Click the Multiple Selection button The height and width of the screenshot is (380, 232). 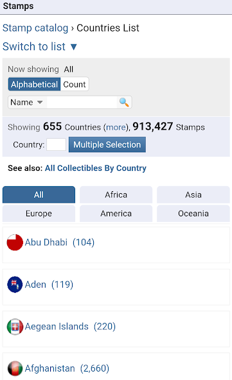point(107,144)
